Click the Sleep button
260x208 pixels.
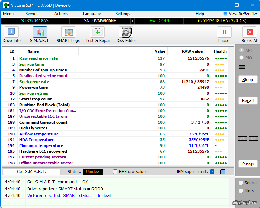pos(248,79)
